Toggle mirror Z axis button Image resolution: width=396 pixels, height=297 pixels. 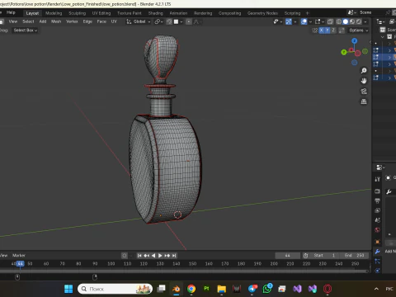click(x=333, y=31)
